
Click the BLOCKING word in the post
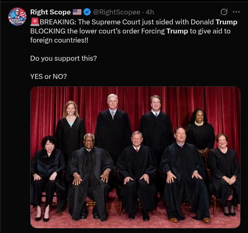click(x=48, y=31)
